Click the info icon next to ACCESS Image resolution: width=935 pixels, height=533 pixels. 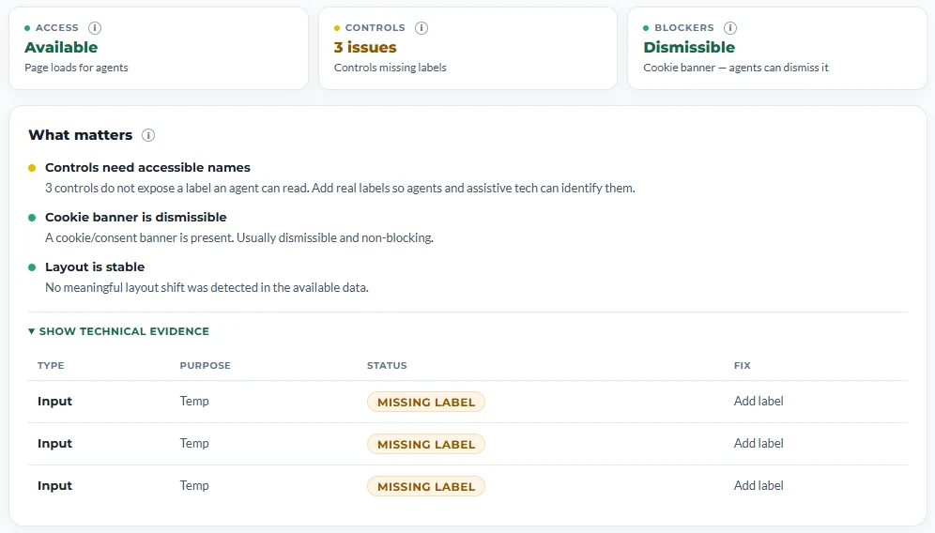[94, 28]
